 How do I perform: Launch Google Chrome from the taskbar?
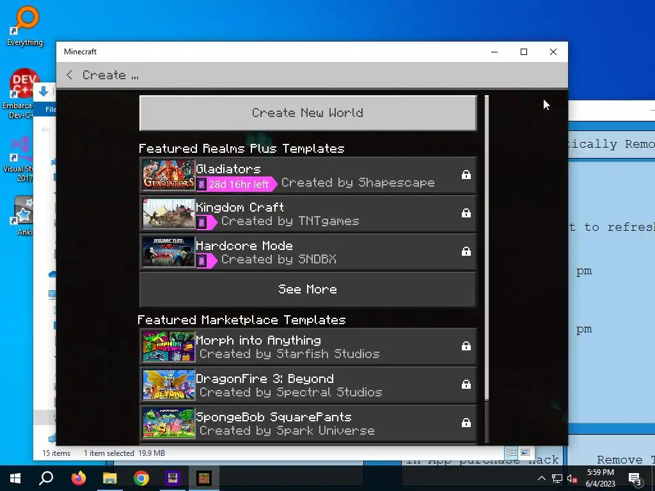141,478
